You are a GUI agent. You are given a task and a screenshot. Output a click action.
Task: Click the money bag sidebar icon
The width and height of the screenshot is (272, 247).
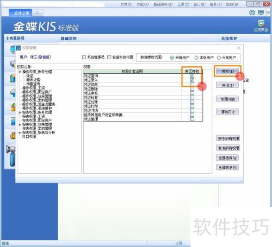(x=13, y=136)
